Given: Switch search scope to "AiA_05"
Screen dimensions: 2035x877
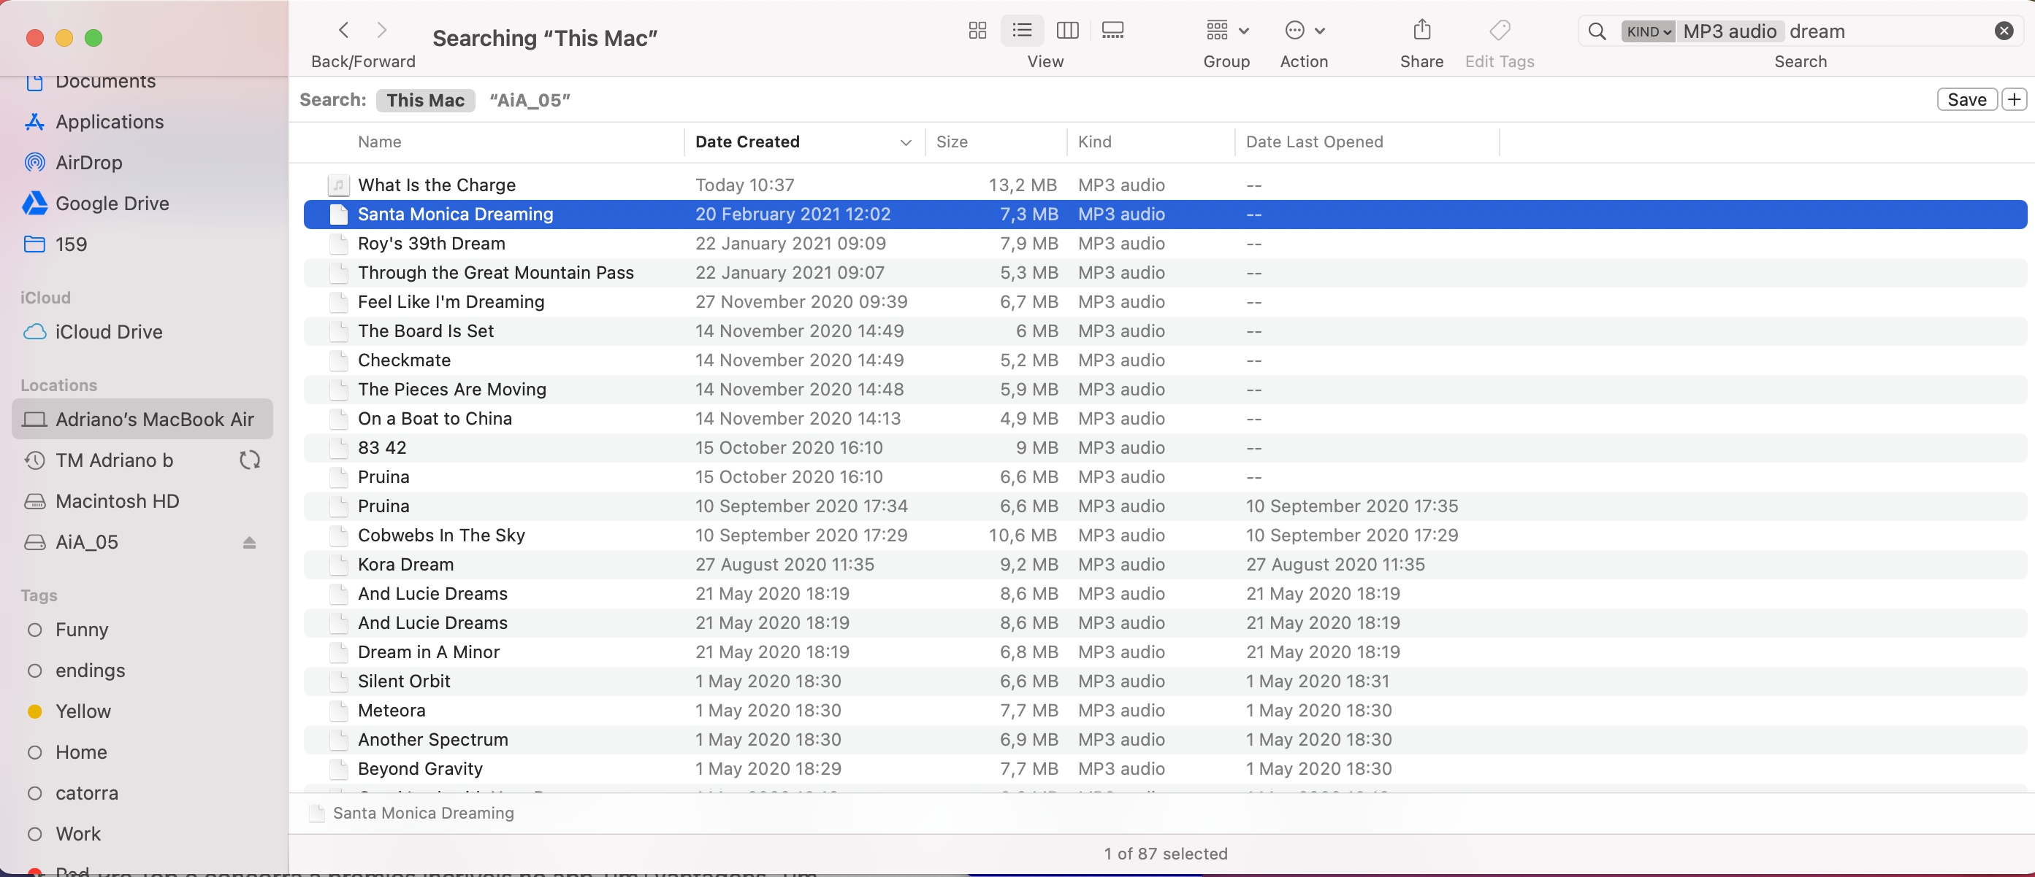Looking at the screenshot, I should pos(530,100).
